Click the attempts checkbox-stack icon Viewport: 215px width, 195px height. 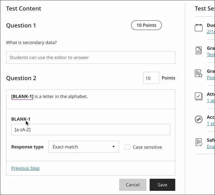(x=199, y=96)
